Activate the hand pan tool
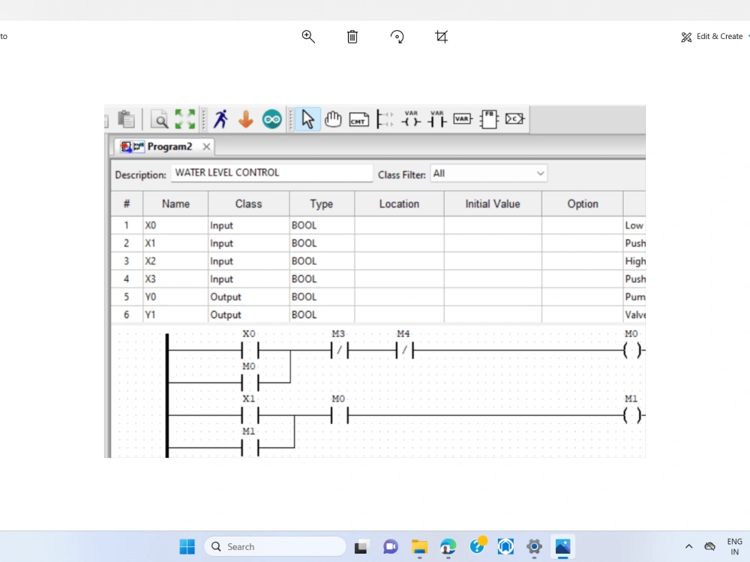 (x=333, y=119)
